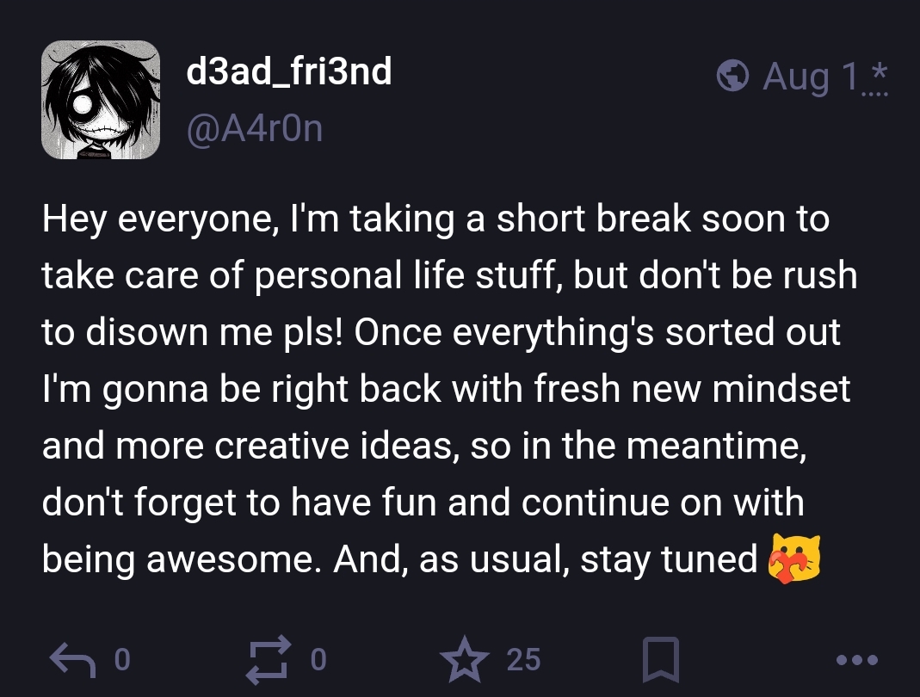This screenshot has height=697, width=920.
Task: Click the post line starting "Hey everyone"
Action: [x=435, y=219]
